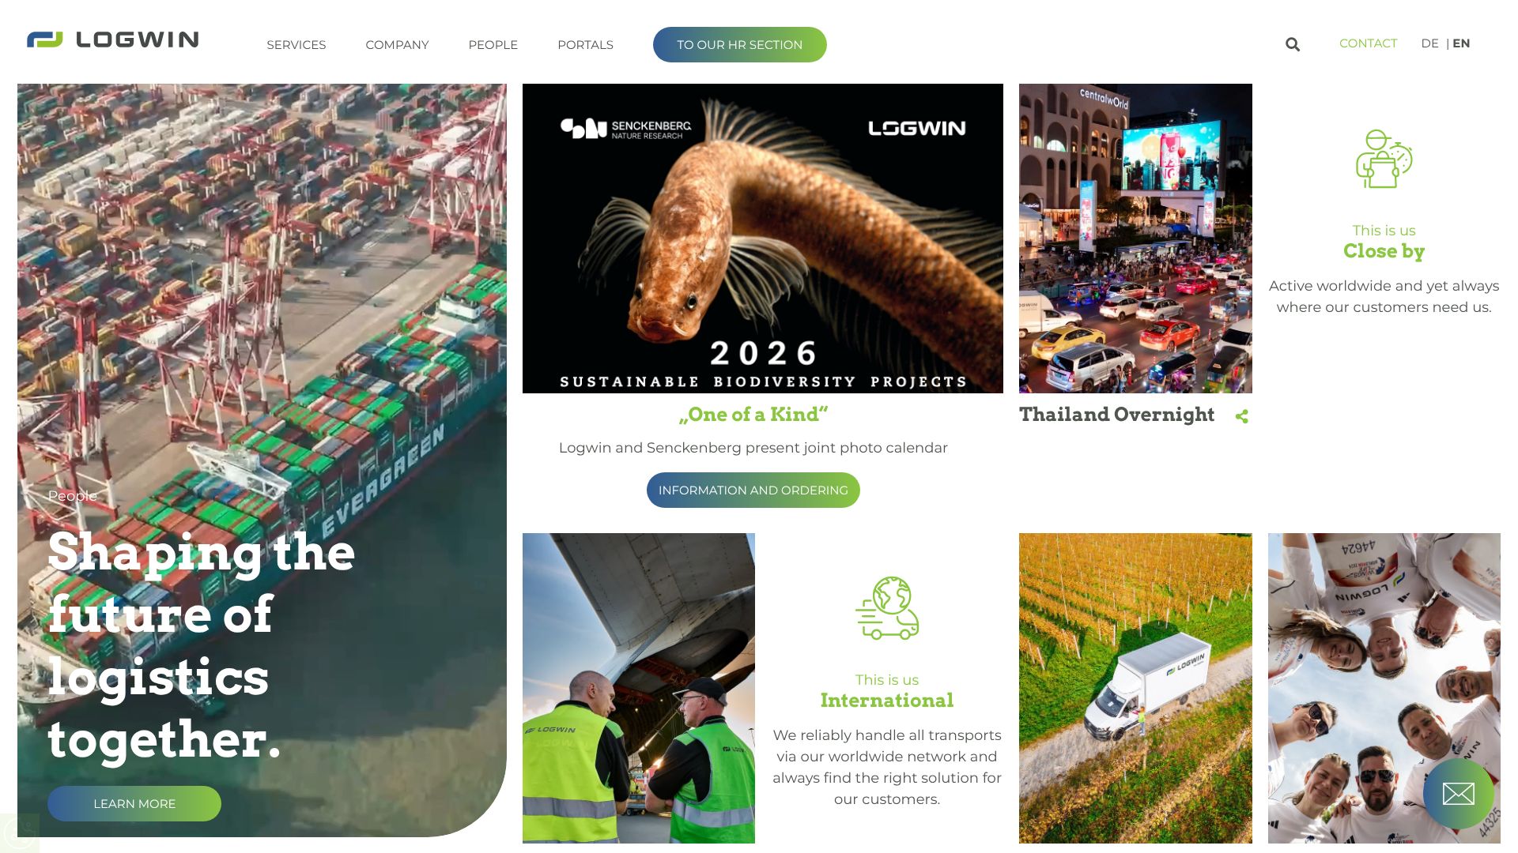The image size is (1518, 853).
Task: Click the courier stopwatch Close by icon
Action: pos(1384,159)
